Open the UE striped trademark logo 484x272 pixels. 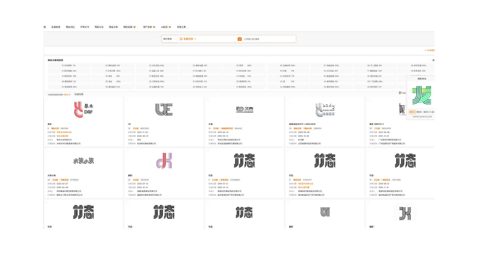(164, 110)
